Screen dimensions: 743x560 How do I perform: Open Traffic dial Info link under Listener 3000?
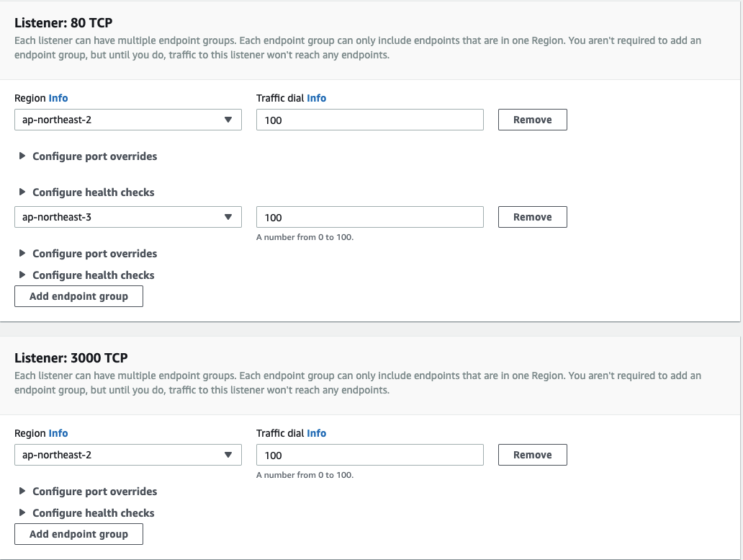pyautogui.click(x=317, y=433)
